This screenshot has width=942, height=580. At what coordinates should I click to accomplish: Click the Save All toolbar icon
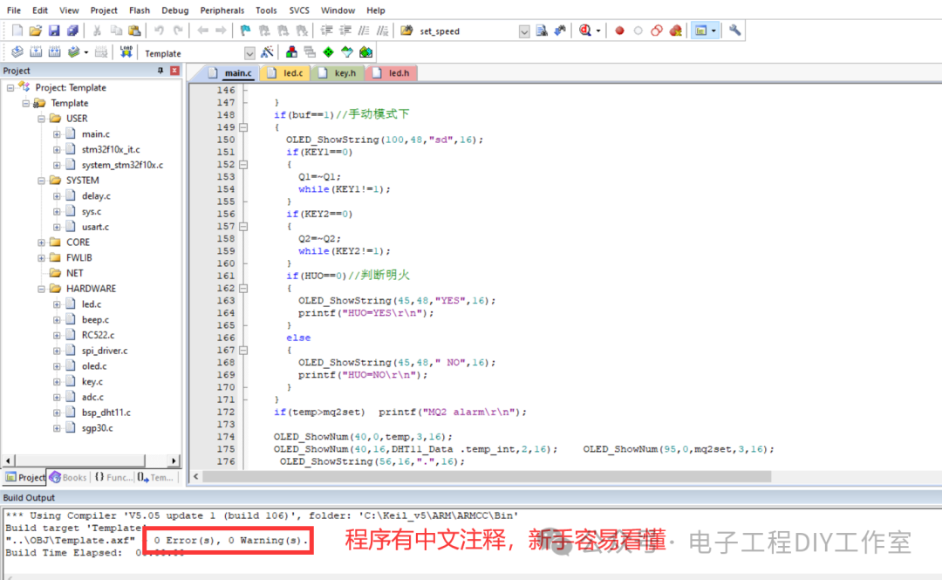pyautogui.click(x=72, y=31)
